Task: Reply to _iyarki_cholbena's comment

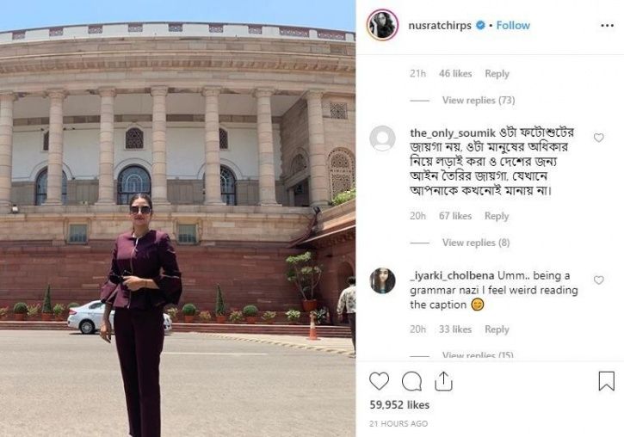Action: 497,329
